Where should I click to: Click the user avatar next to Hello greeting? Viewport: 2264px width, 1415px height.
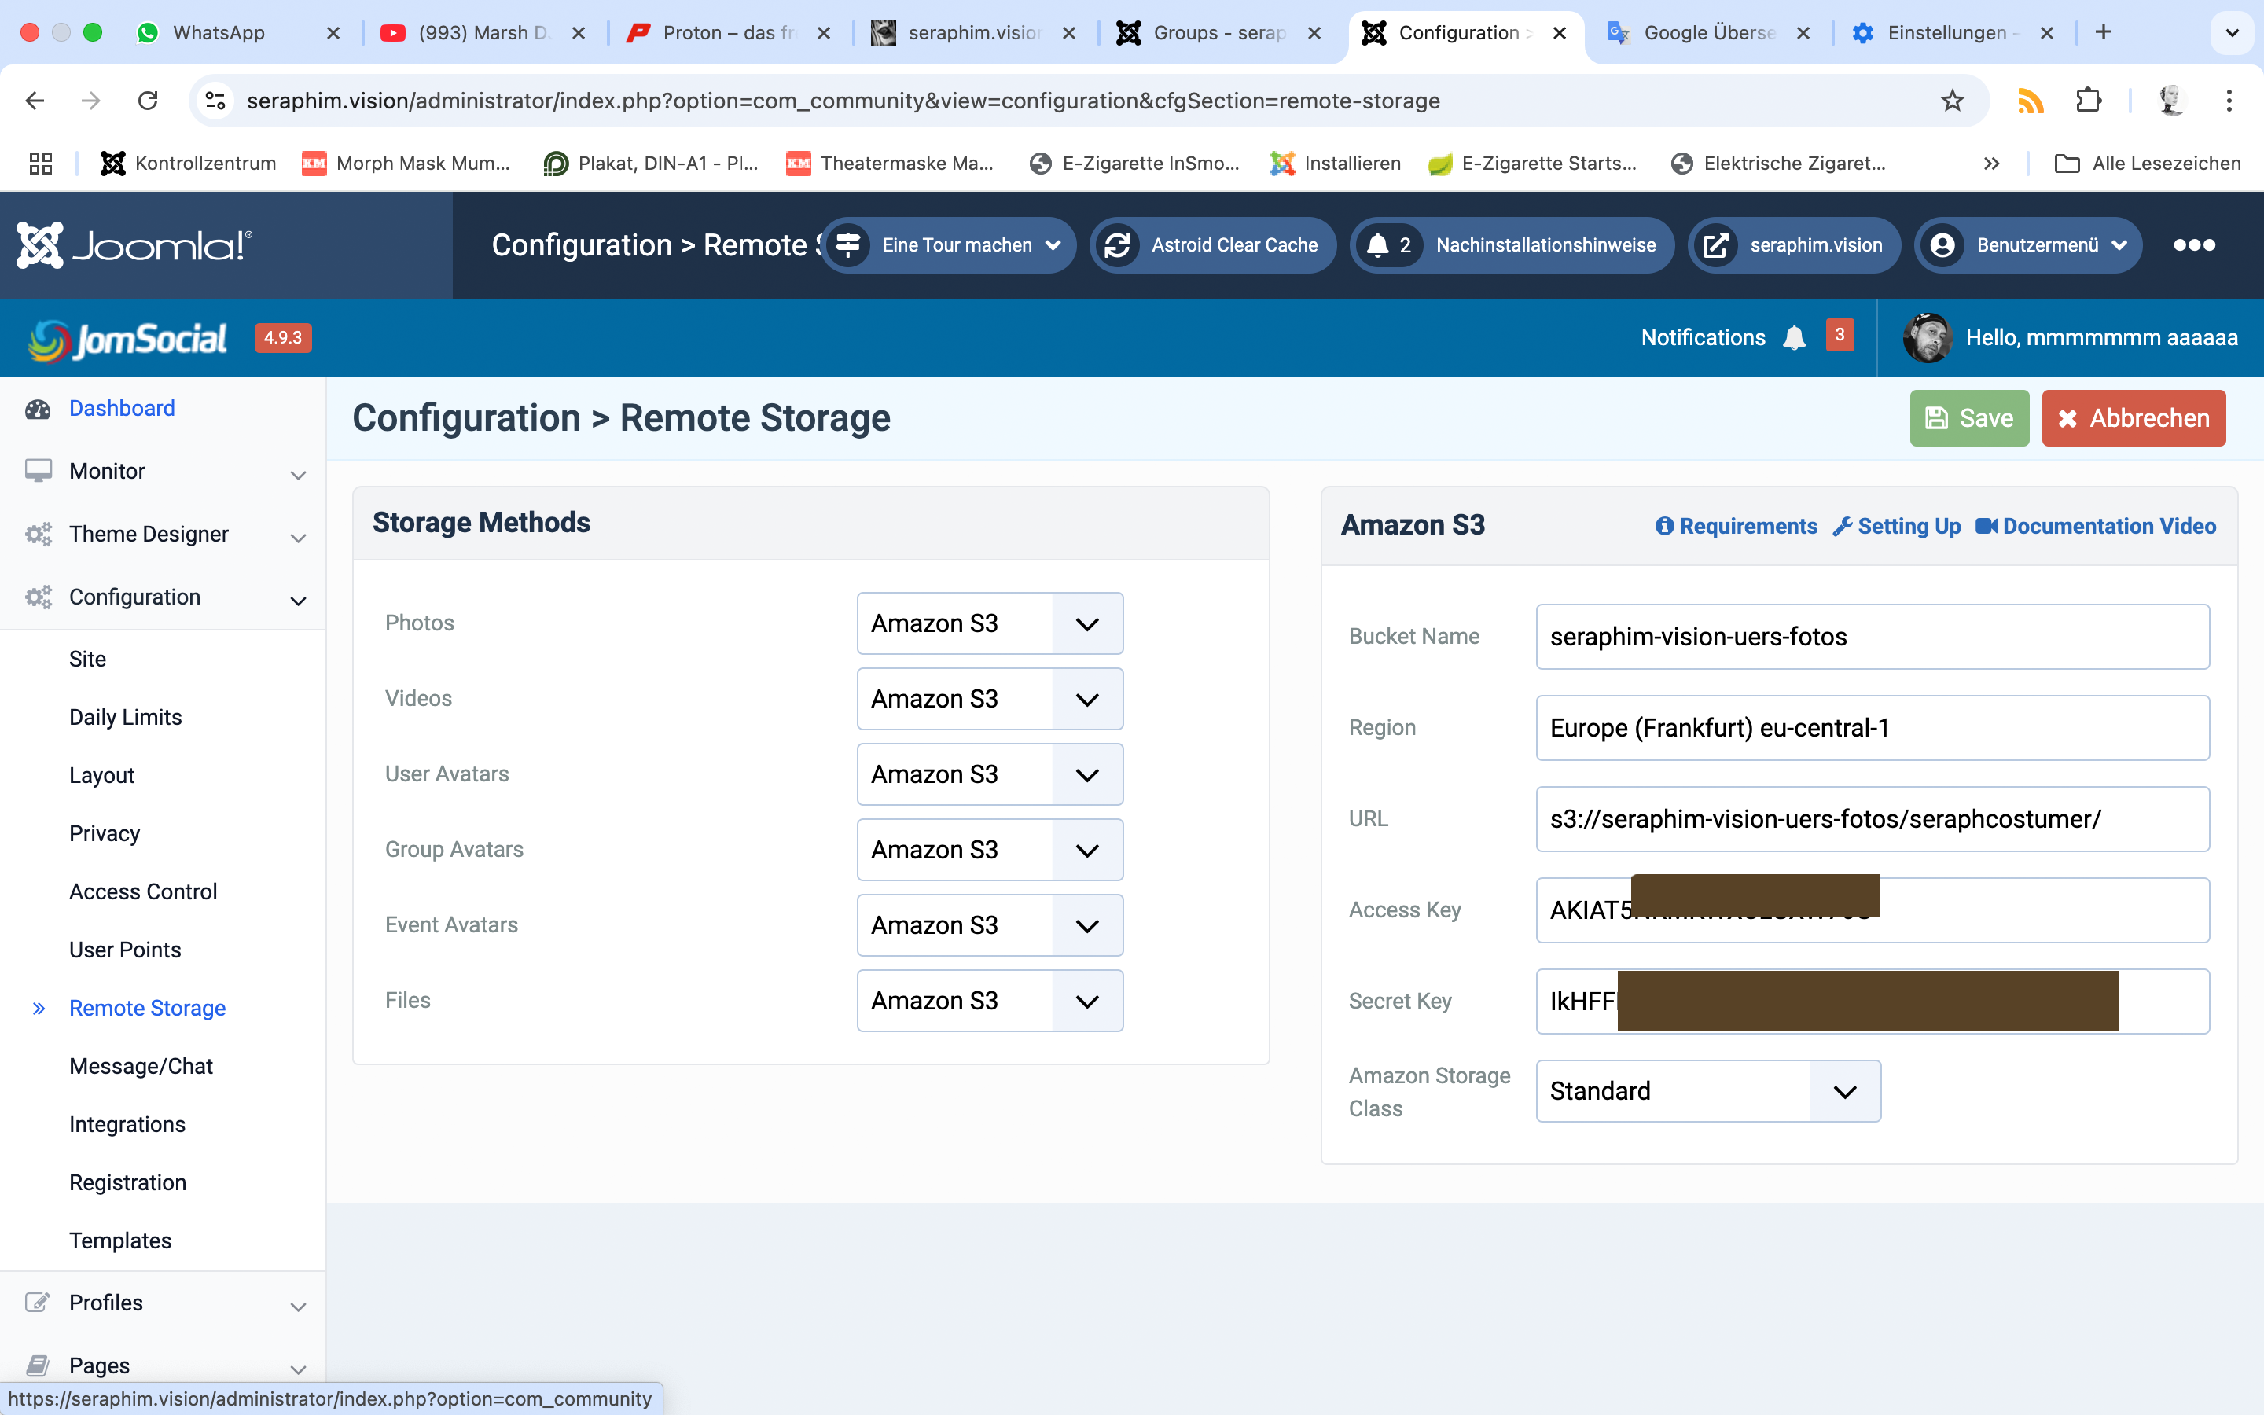(1928, 338)
